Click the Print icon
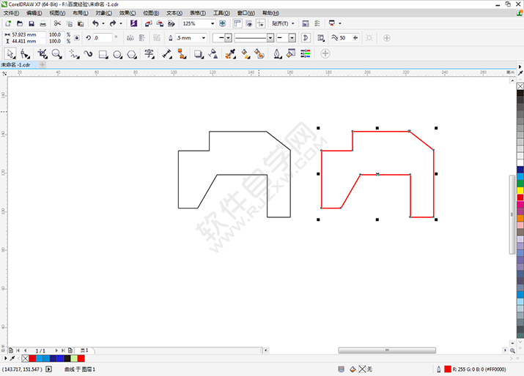This screenshot has width=524, height=376. pyautogui.click(x=43, y=23)
